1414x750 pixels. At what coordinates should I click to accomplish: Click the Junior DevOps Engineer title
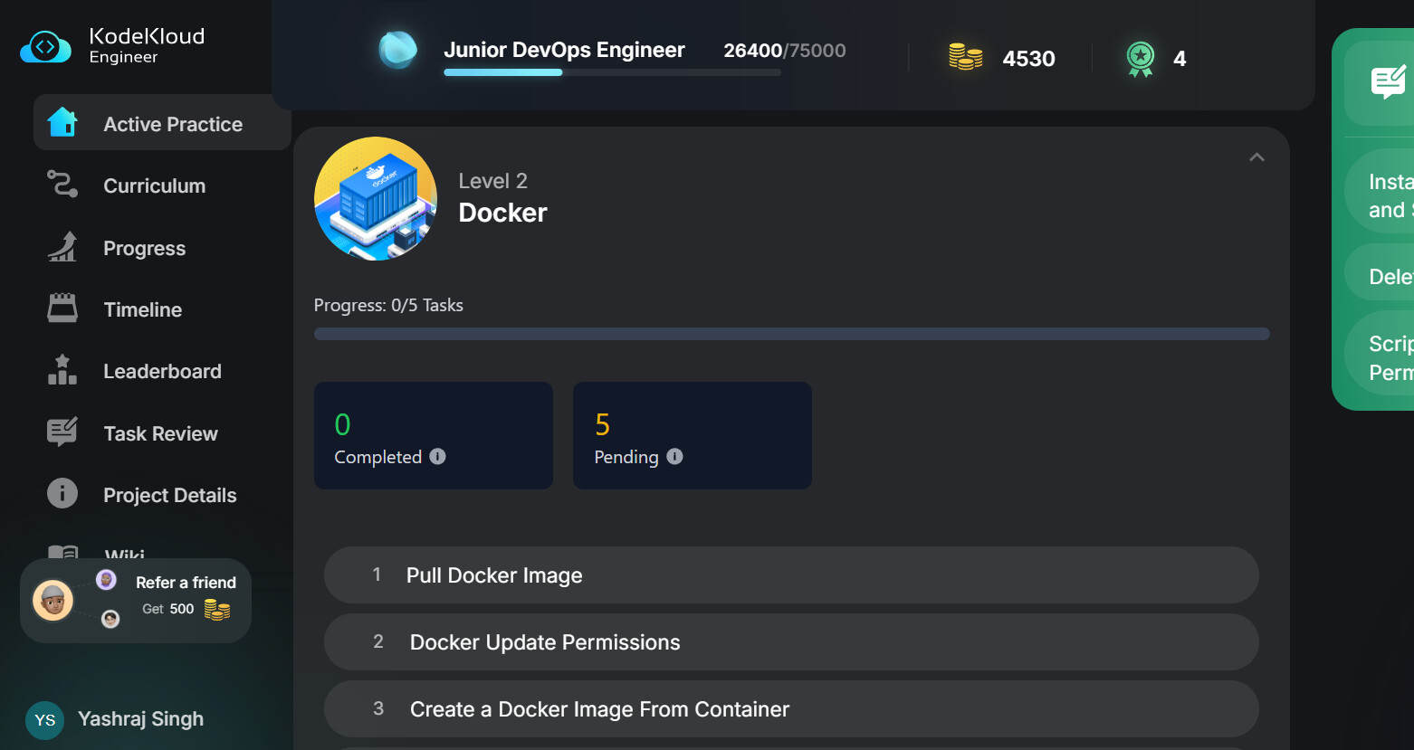click(564, 50)
